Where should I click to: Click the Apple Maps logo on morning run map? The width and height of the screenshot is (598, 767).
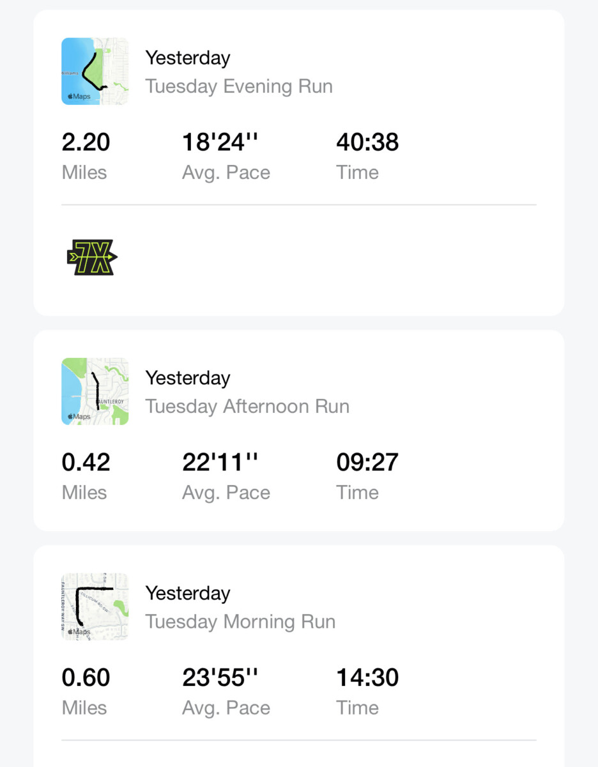[x=79, y=631]
